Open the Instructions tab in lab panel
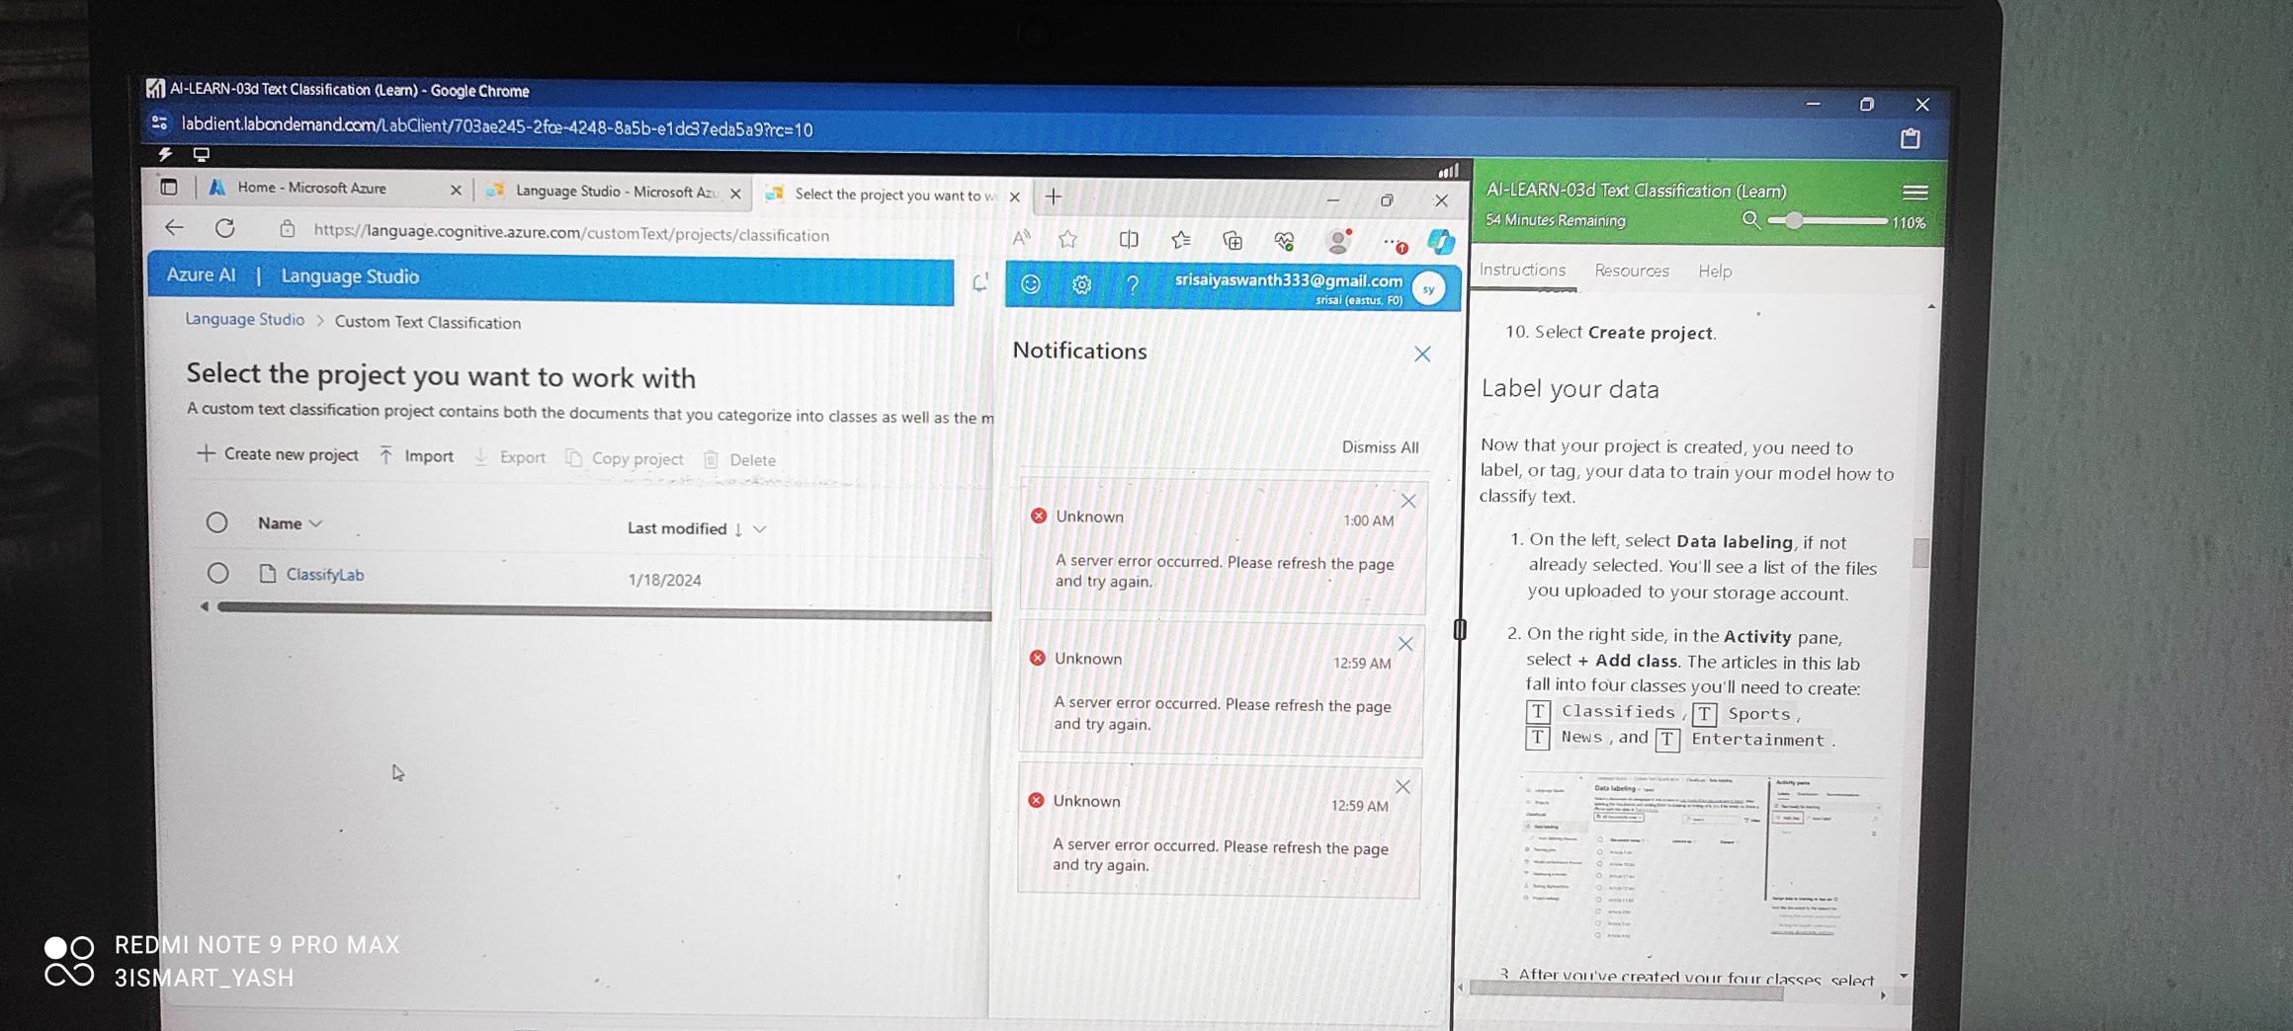 (x=1522, y=270)
